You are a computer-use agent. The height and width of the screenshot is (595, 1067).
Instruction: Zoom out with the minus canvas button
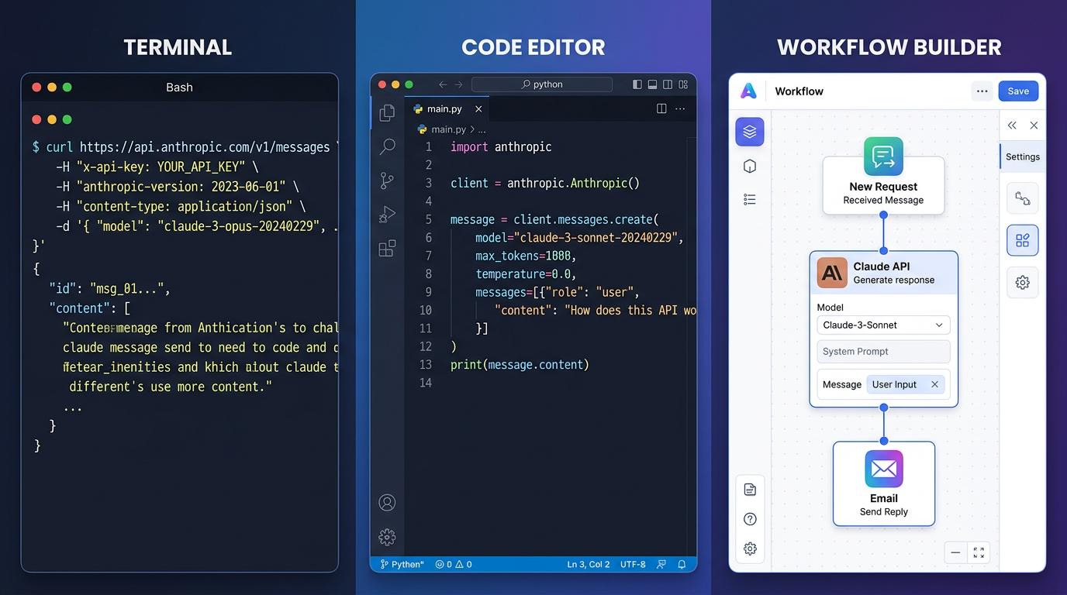tap(955, 552)
